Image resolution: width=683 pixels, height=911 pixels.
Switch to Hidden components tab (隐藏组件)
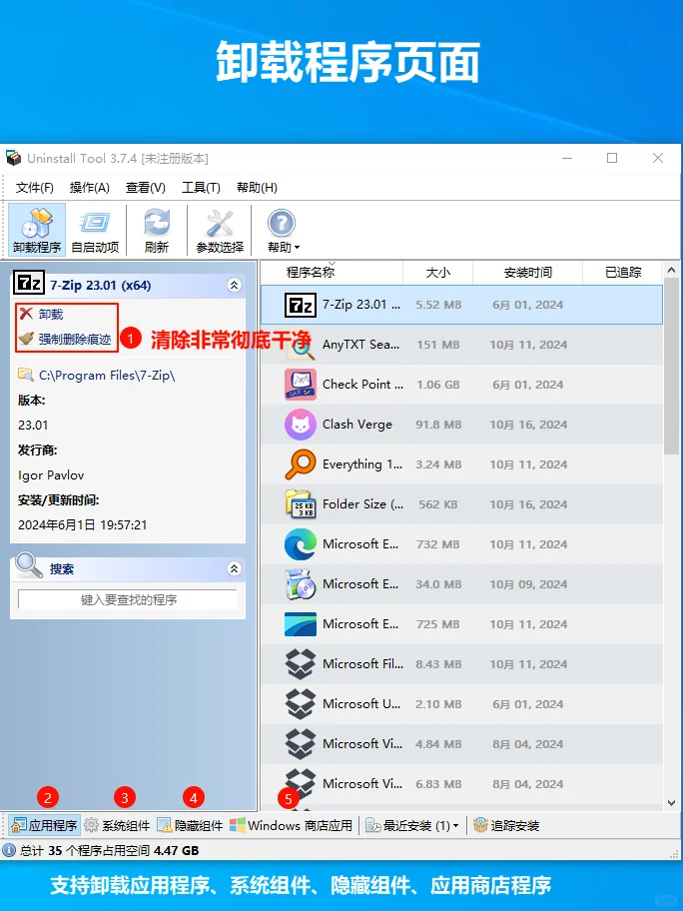(x=190, y=825)
